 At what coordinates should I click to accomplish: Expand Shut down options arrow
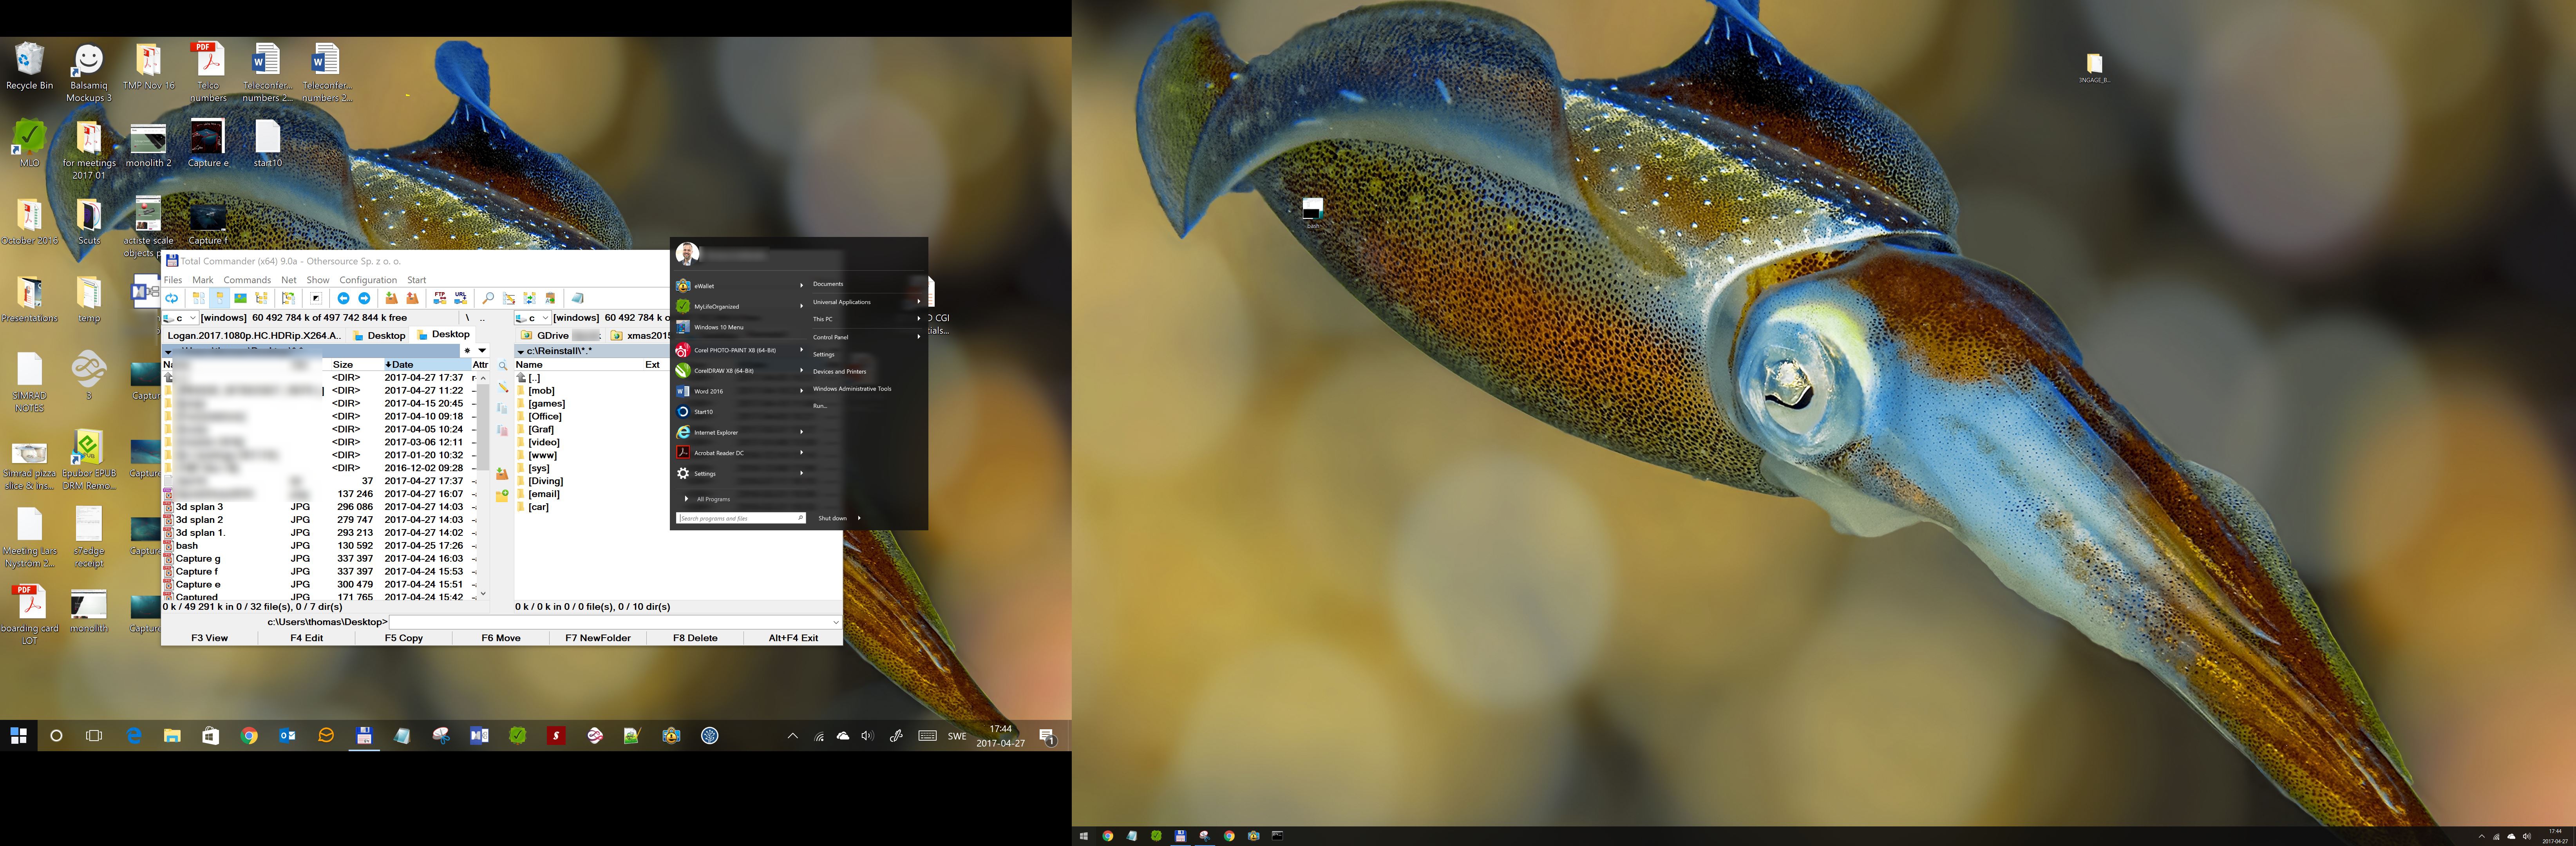[859, 518]
